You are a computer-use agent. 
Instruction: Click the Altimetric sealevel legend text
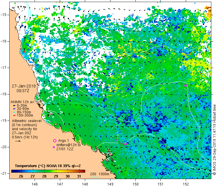point(26,120)
